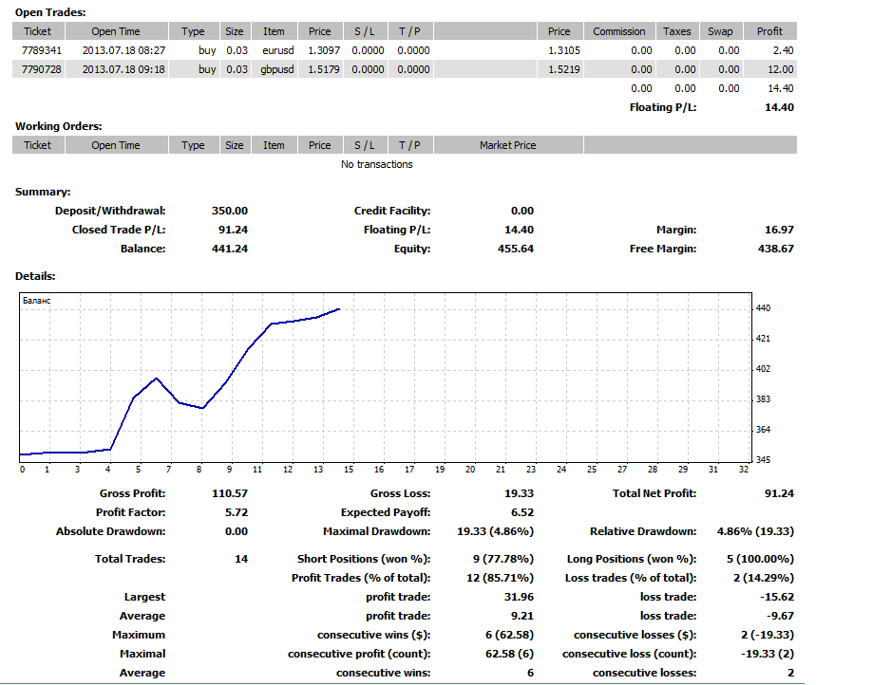873x685 pixels.
Task: Click Profit Trades value 12 (85.71%)
Action: pyautogui.click(x=500, y=578)
